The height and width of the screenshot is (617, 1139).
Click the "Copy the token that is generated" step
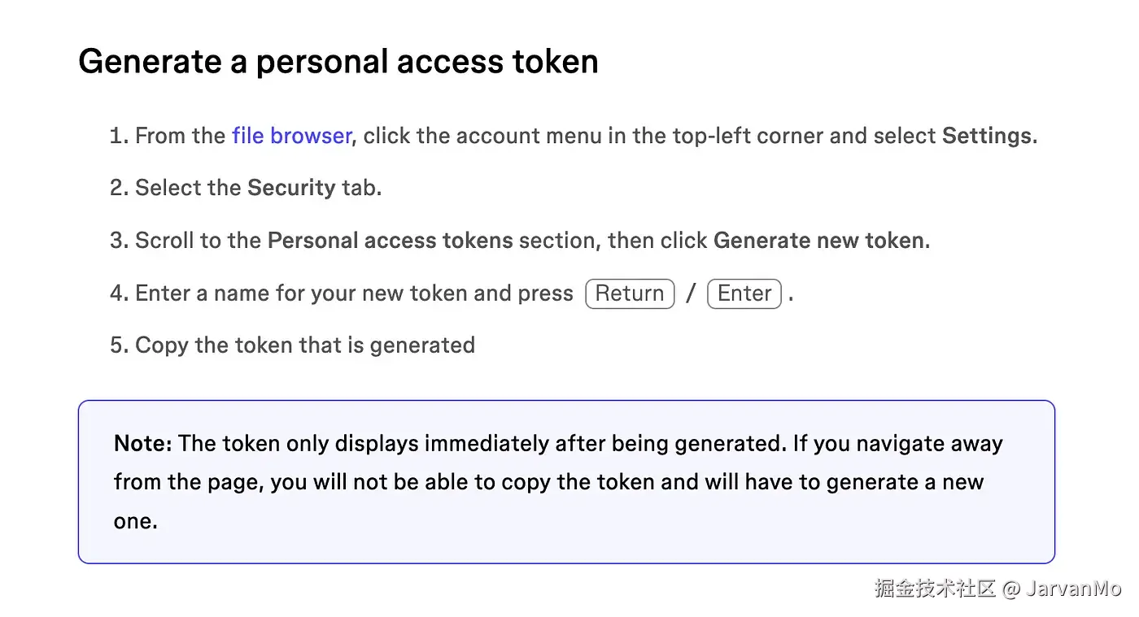click(x=305, y=345)
